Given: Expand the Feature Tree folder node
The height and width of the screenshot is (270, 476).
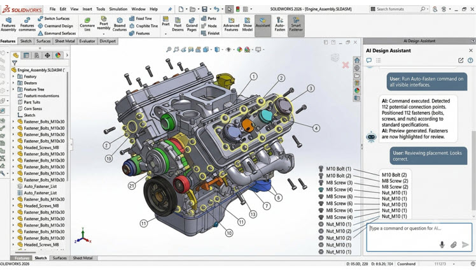Looking at the screenshot, I should [13, 89].
